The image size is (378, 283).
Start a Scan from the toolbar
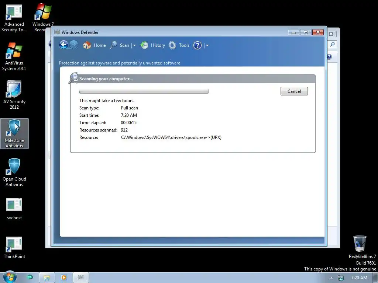tap(120, 45)
